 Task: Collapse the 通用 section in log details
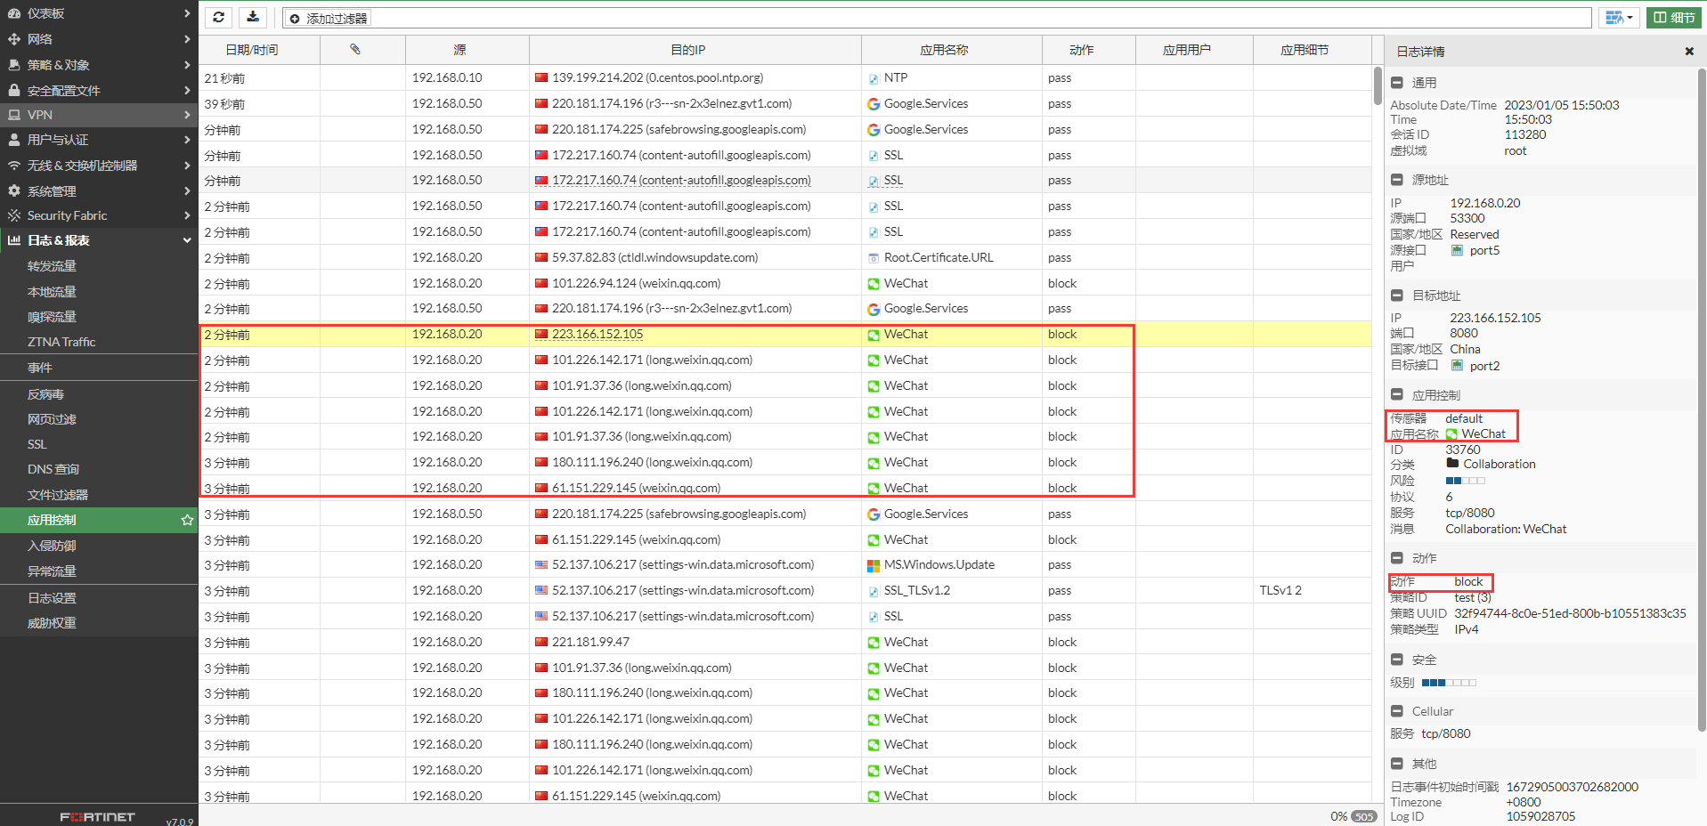coord(1397,83)
